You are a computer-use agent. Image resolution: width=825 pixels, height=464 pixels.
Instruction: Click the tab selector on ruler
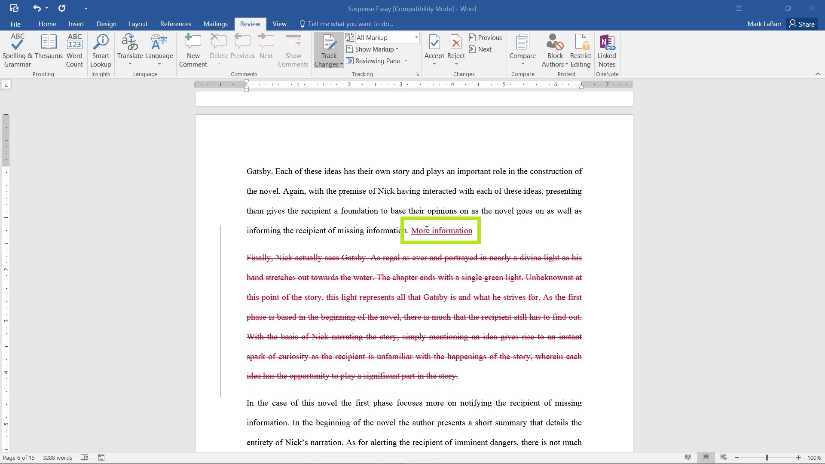6,85
